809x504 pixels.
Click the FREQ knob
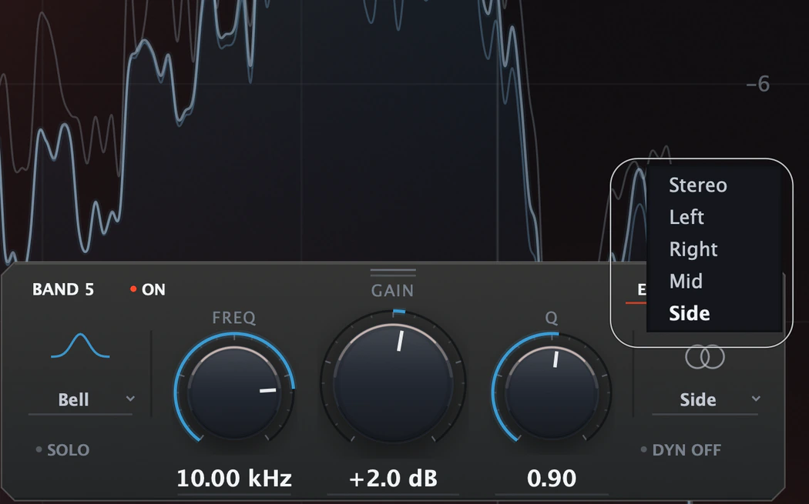[235, 392]
